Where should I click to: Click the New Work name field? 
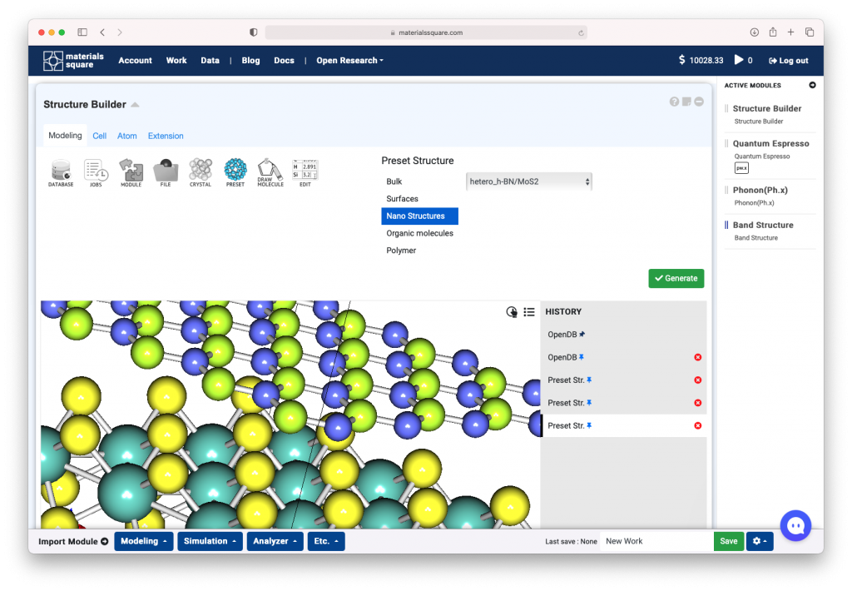tap(656, 541)
